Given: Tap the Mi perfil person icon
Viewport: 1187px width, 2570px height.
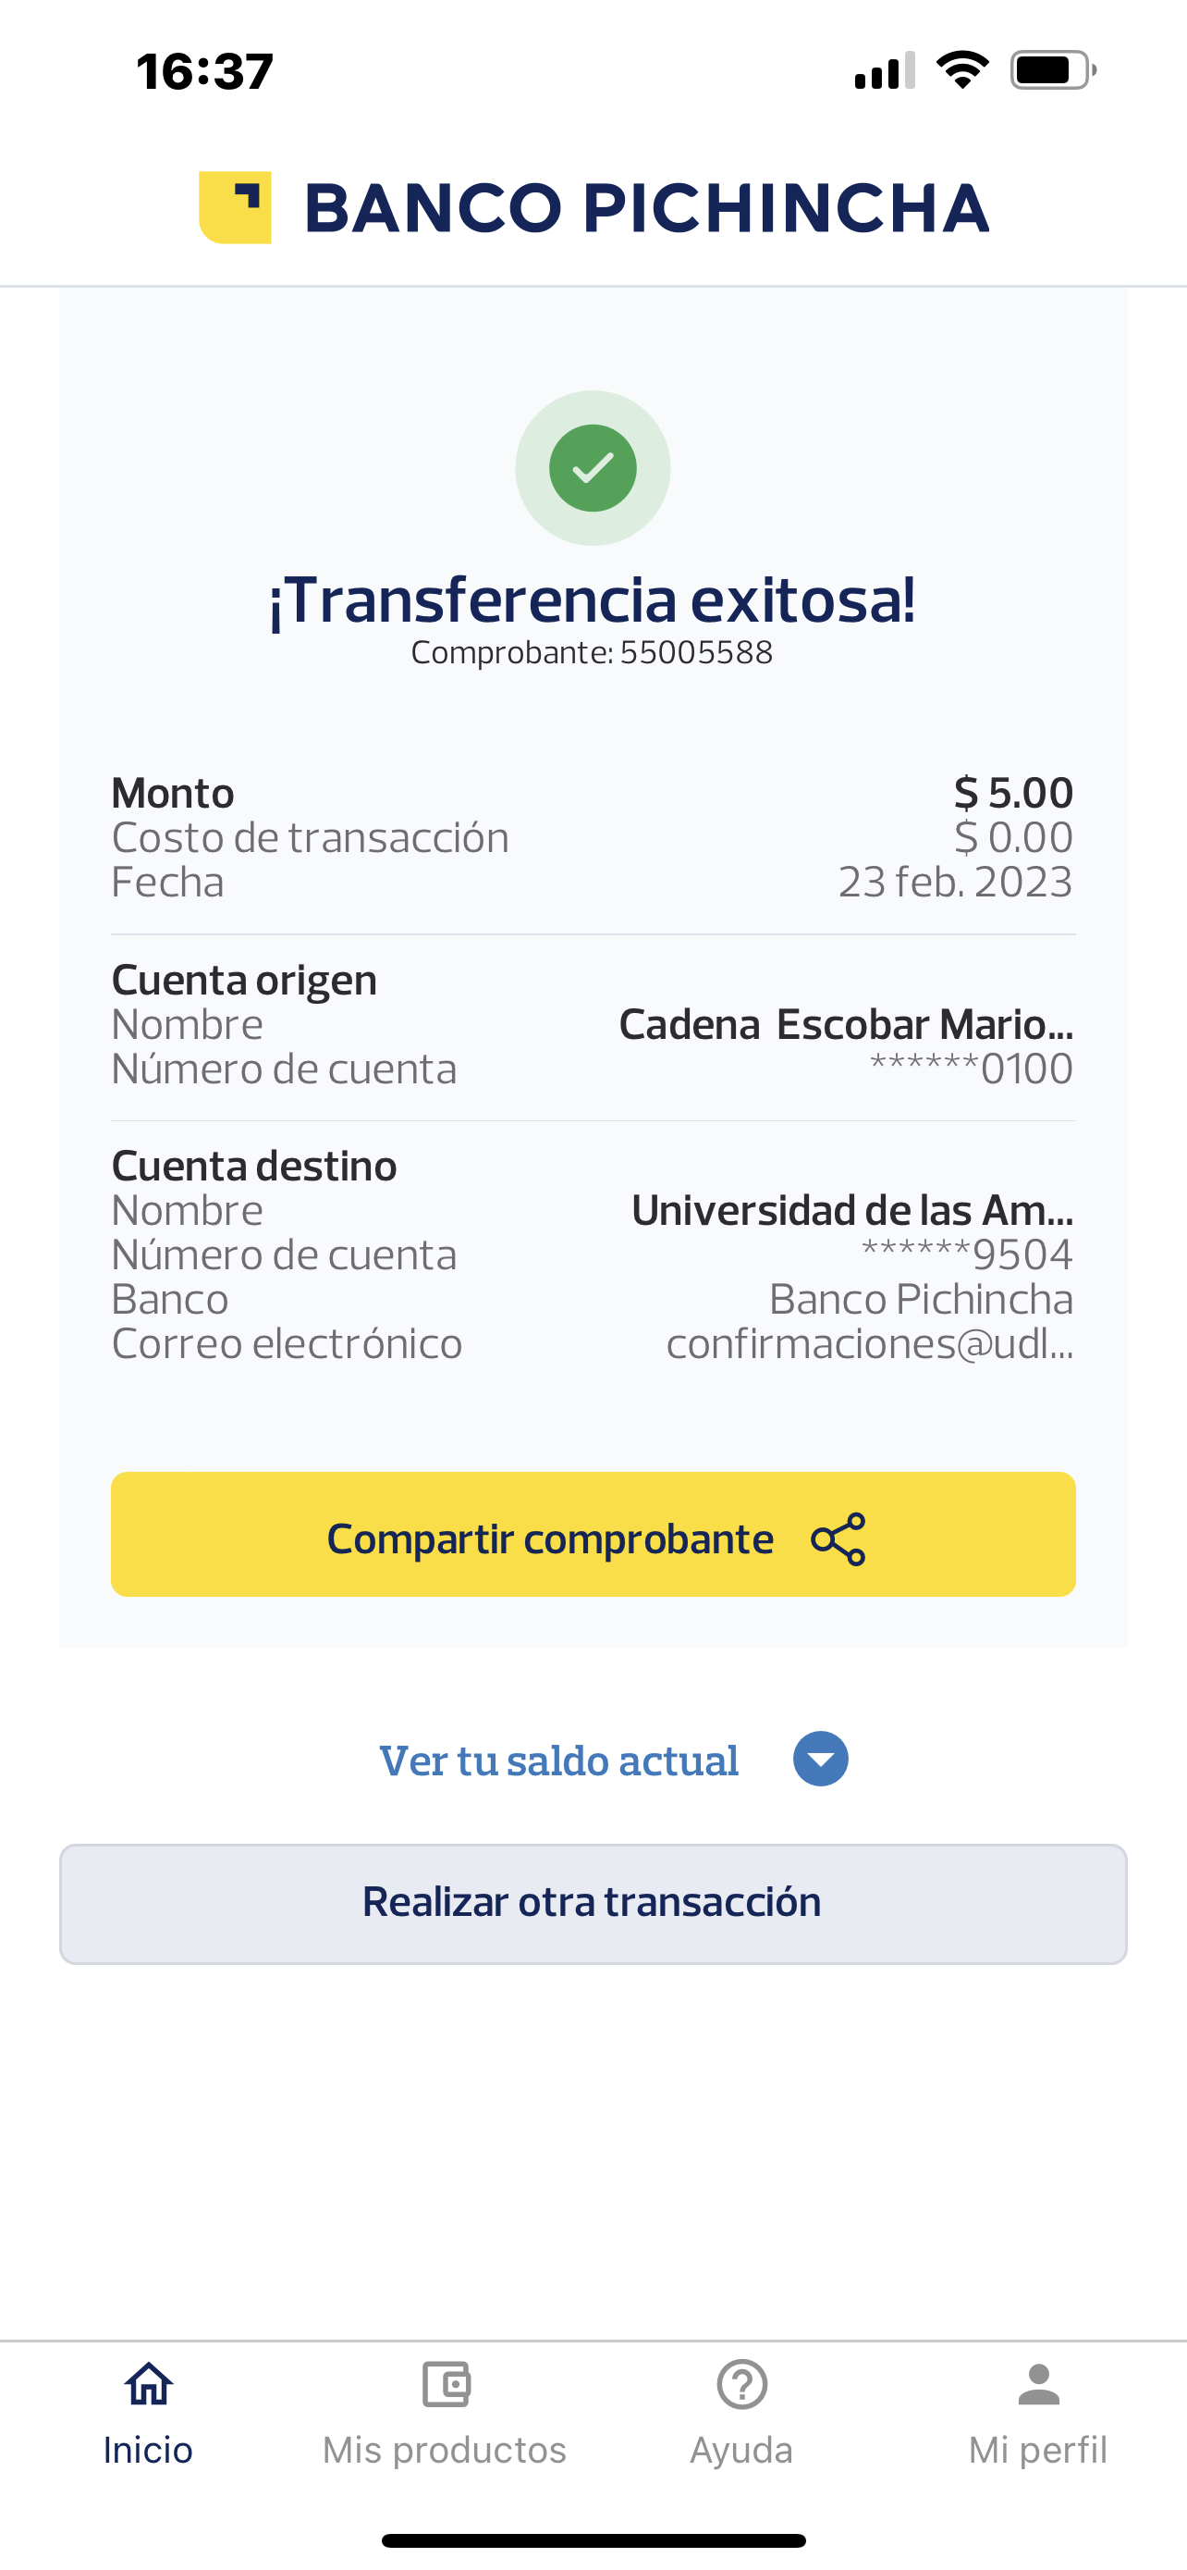Looking at the screenshot, I should click(x=1038, y=2384).
